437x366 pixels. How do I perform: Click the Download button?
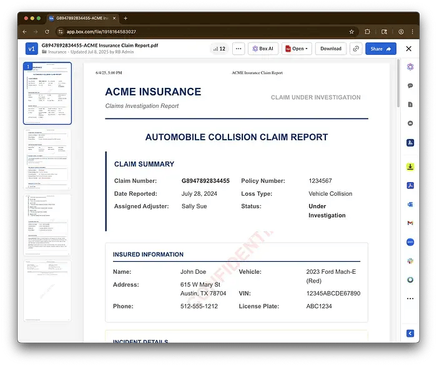[x=330, y=49]
